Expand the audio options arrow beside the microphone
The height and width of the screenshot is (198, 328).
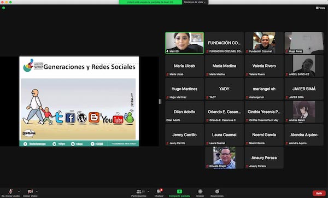tap(19, 191)
